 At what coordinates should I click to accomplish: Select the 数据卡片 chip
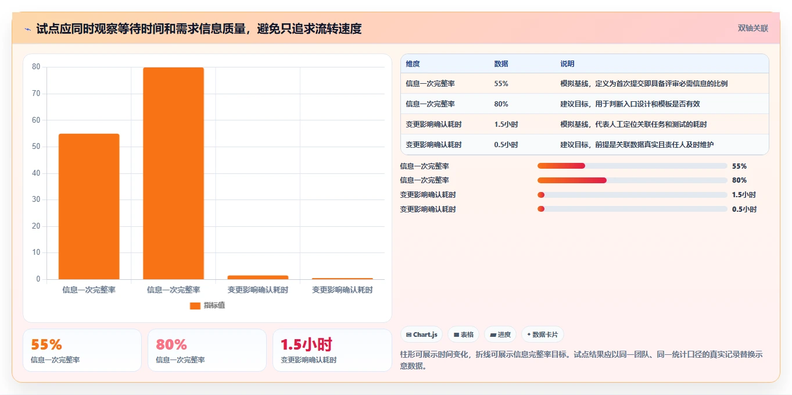point(542,334)
